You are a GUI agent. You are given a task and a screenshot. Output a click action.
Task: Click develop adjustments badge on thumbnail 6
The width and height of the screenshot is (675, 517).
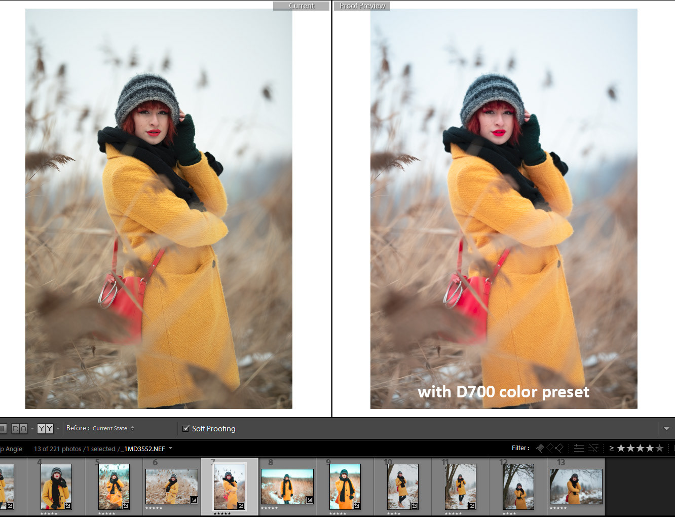194,500
